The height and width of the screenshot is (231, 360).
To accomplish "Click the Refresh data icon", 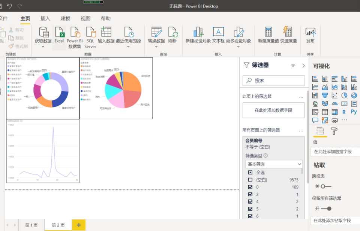I will (173, 32).
